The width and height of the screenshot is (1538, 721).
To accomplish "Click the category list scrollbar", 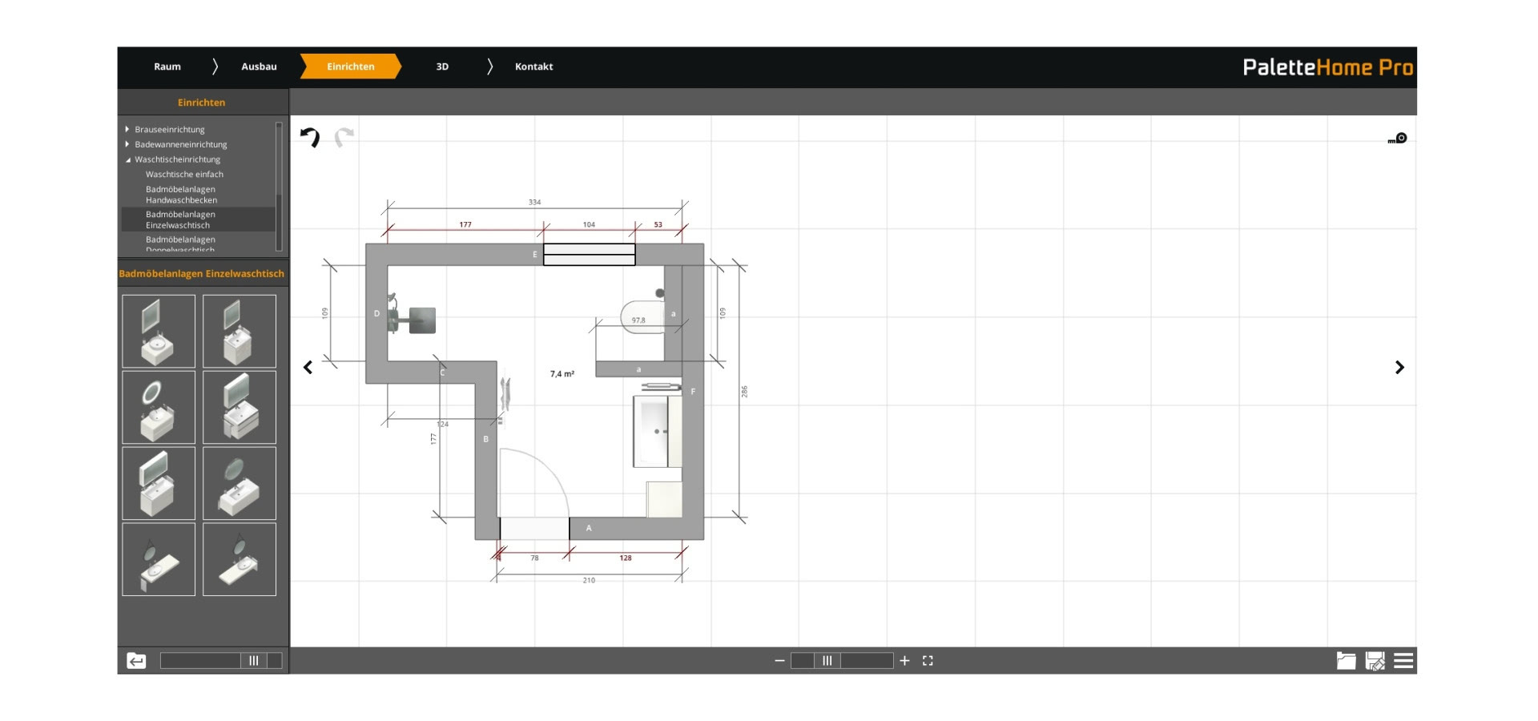I will click(x=279, y=186).
